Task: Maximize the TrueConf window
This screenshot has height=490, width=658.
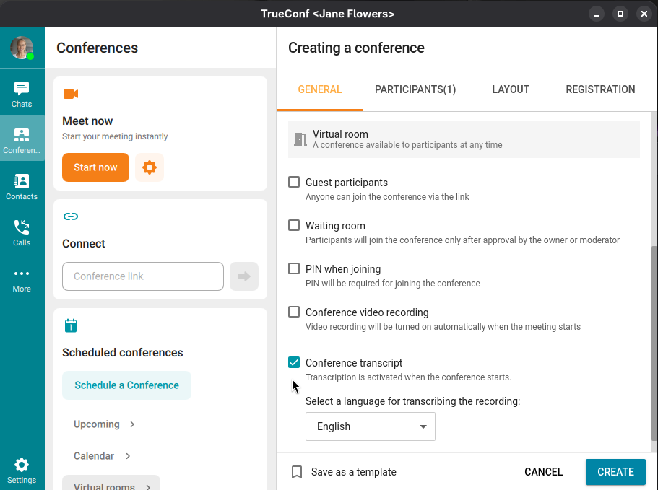Action: tap(620, 14)
